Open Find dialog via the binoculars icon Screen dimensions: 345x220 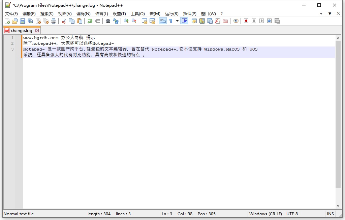108,21
